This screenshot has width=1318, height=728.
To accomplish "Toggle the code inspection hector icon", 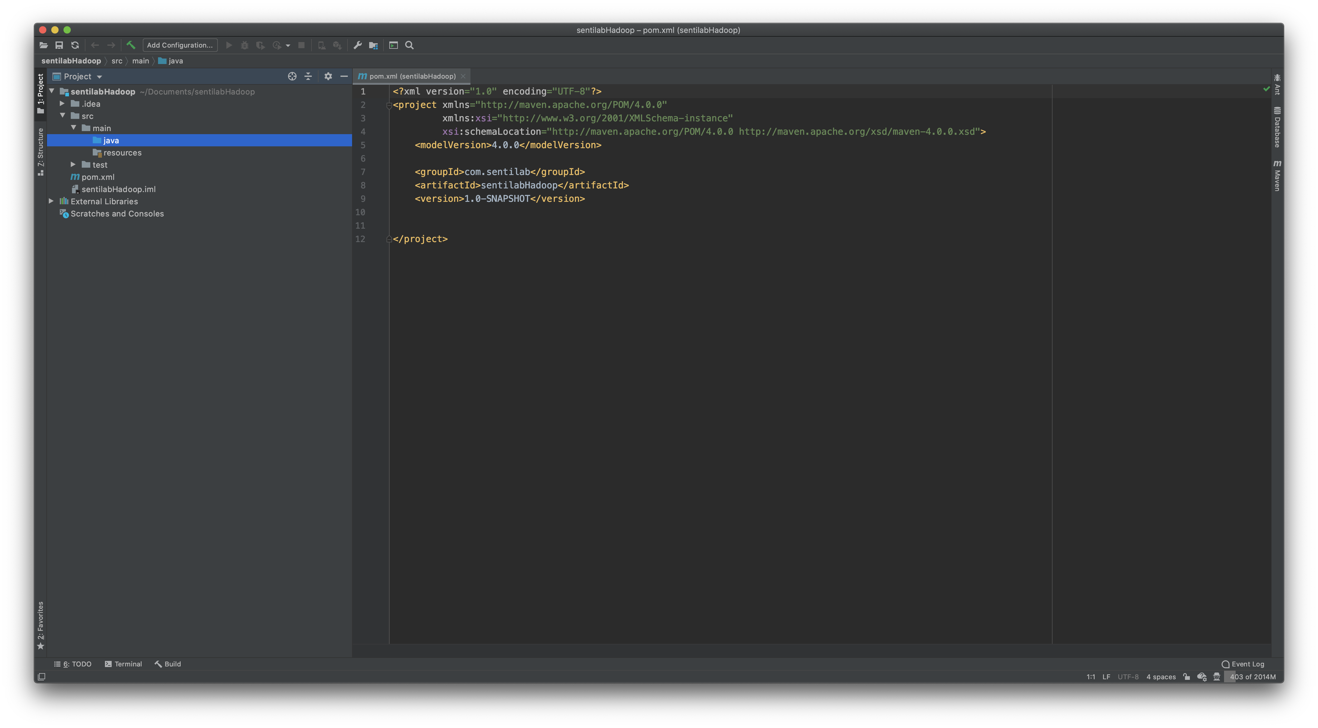I will click(1217, 676).
